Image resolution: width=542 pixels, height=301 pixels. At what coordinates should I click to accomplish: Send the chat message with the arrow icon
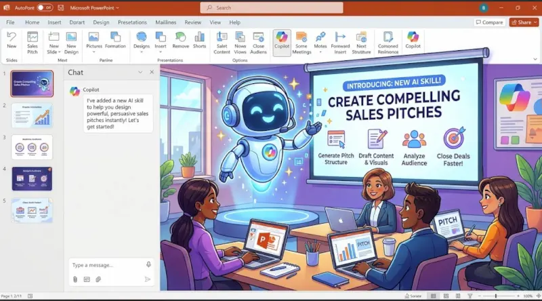point(148,279)
